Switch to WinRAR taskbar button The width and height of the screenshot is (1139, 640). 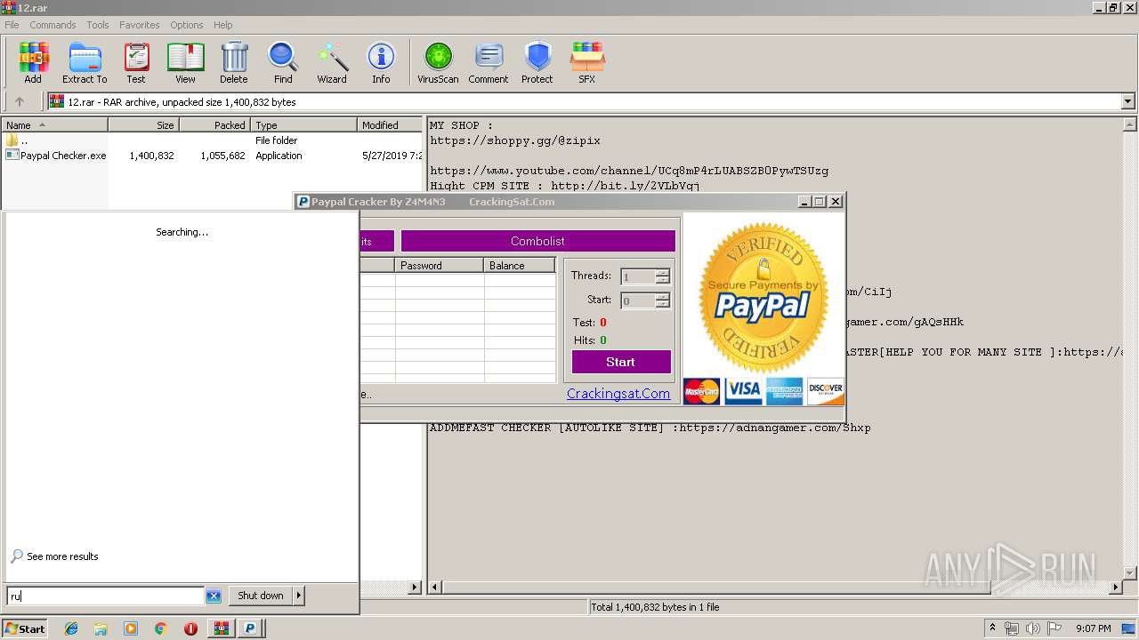(x=221, y=628)
